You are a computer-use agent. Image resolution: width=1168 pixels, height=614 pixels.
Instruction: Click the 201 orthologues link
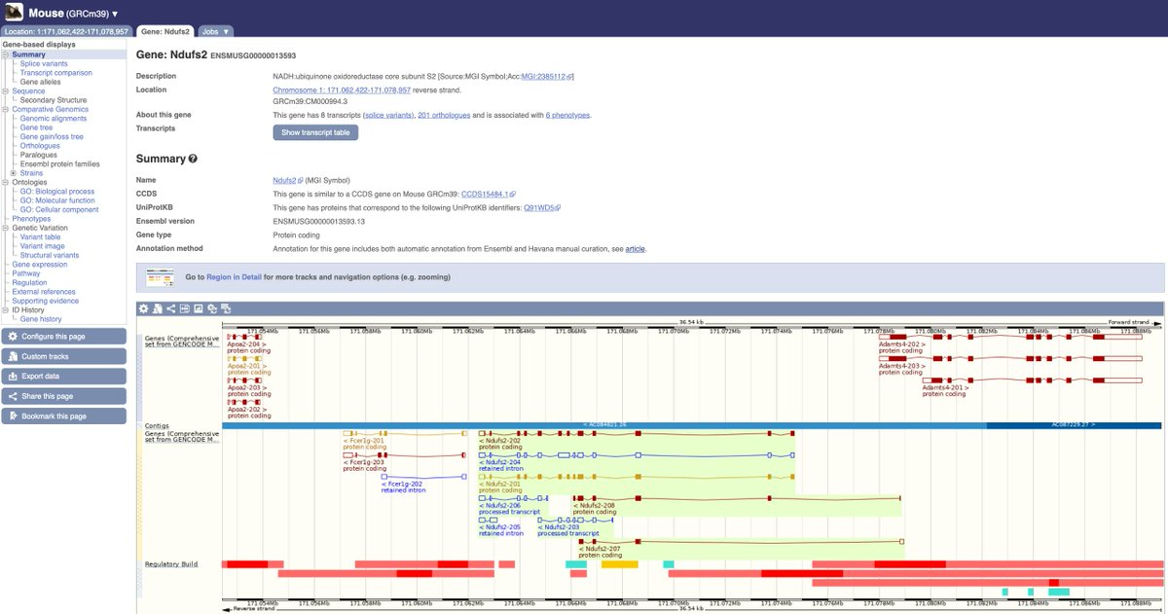pyautogui.click(x=444, y=115)
